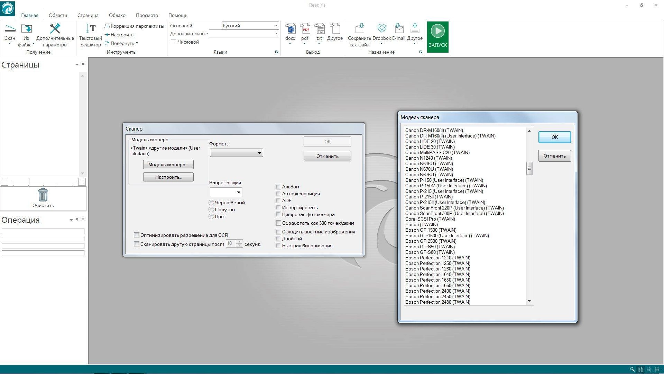Choose txt output format icon
Viewport: 664px width, 374px height.
319,29
